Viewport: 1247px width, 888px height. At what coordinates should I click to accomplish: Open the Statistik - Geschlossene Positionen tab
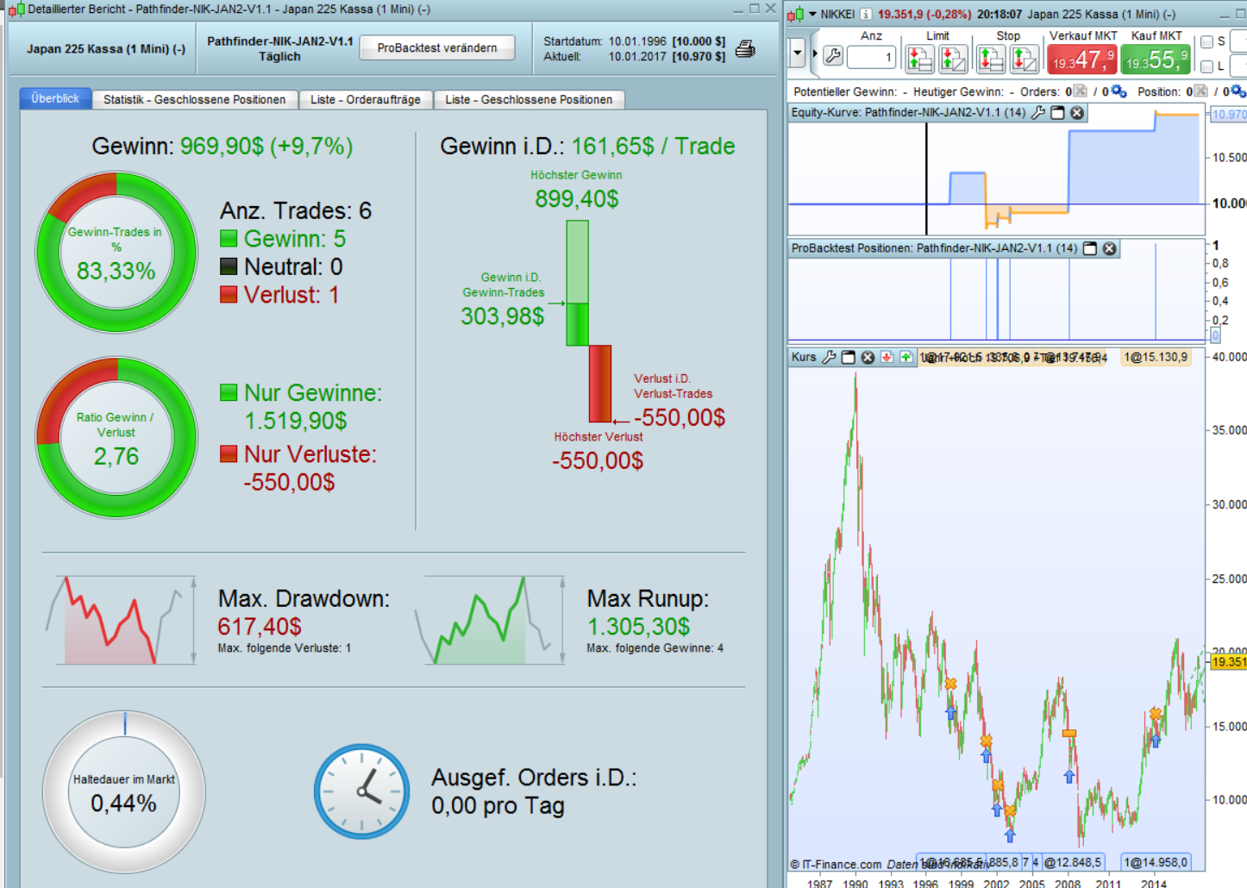coord(194,99)
